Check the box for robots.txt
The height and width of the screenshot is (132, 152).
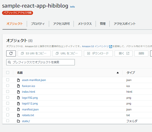click(x=8, y=115)
